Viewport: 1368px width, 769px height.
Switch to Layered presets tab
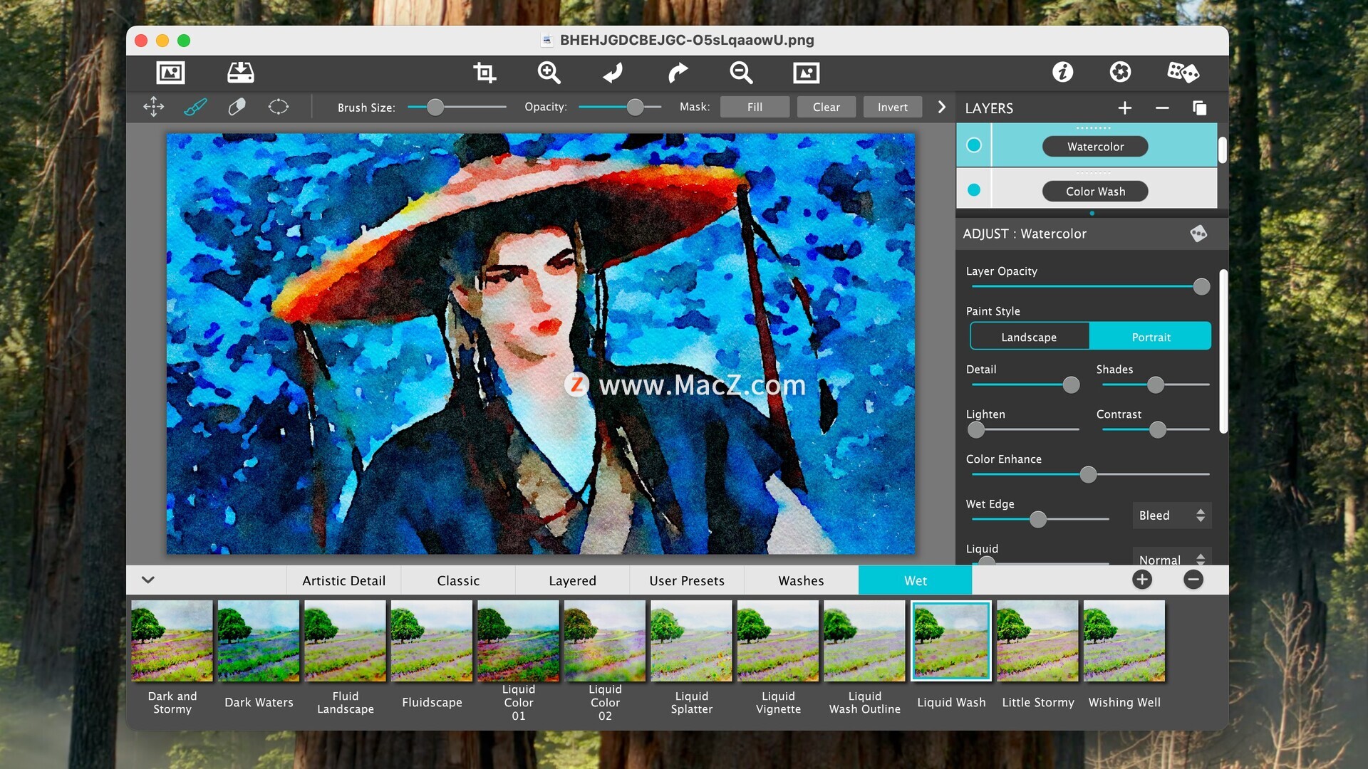[x=572, y=580]
